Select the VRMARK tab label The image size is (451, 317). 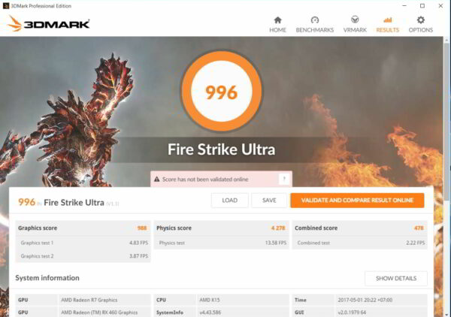pos(355,30)
